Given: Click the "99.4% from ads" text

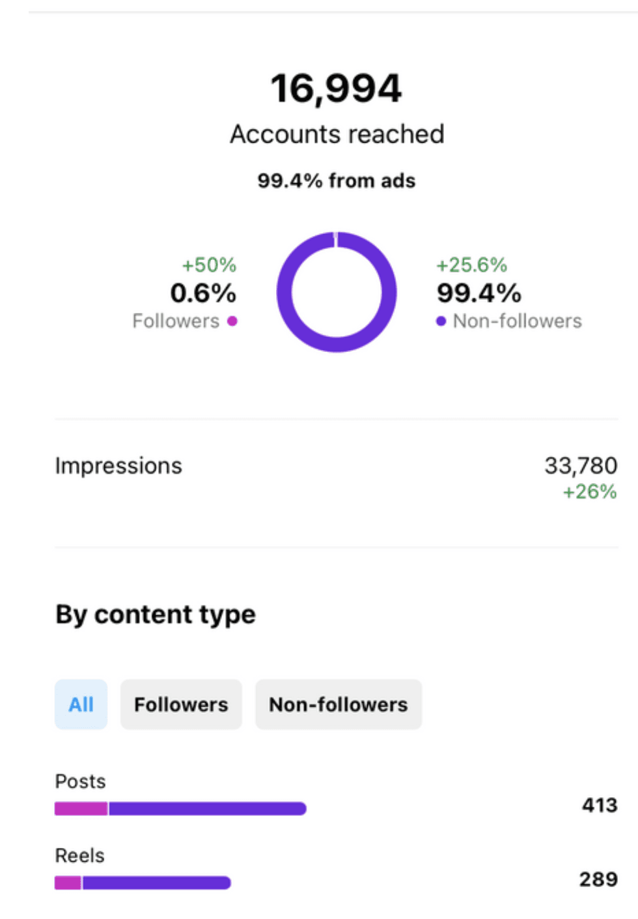Looking at the screenshot, I should click(337, 181).
